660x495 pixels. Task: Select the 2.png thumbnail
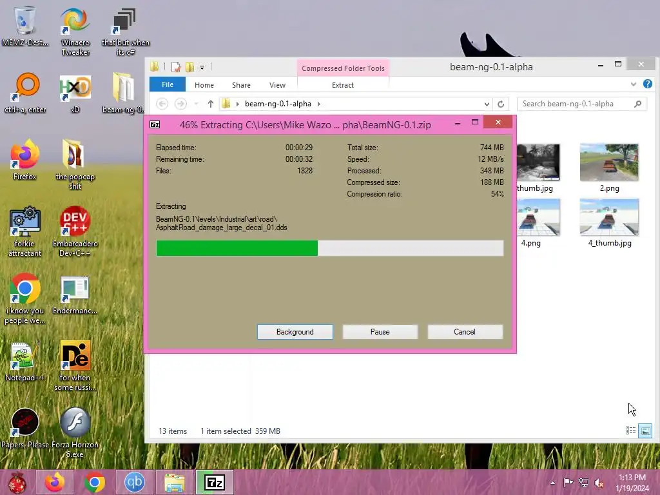pyautogui.click(x=609, y=162)
